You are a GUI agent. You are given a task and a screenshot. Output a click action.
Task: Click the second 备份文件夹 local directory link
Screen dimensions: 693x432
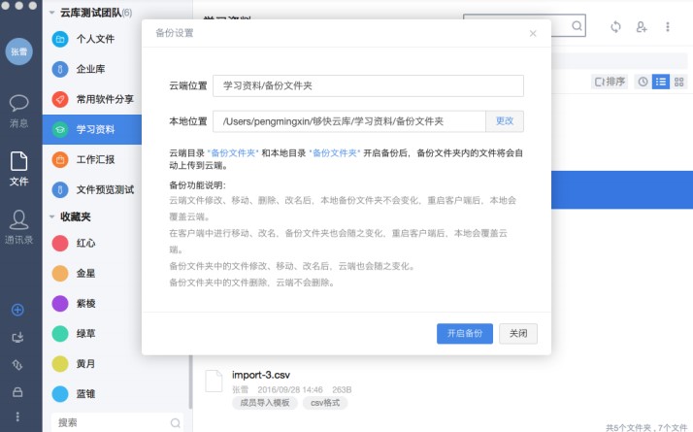pos(335,153)
